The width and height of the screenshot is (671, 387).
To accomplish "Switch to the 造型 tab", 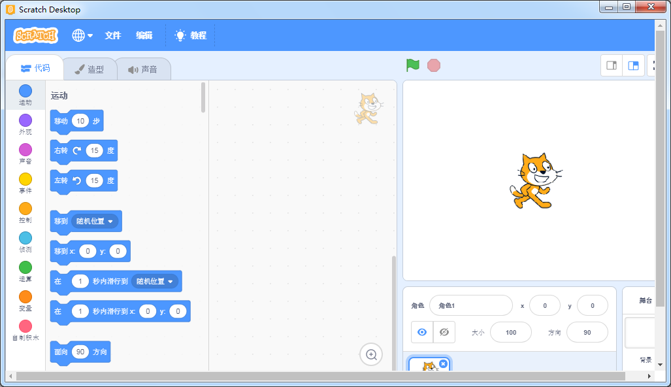I will 90,69.
